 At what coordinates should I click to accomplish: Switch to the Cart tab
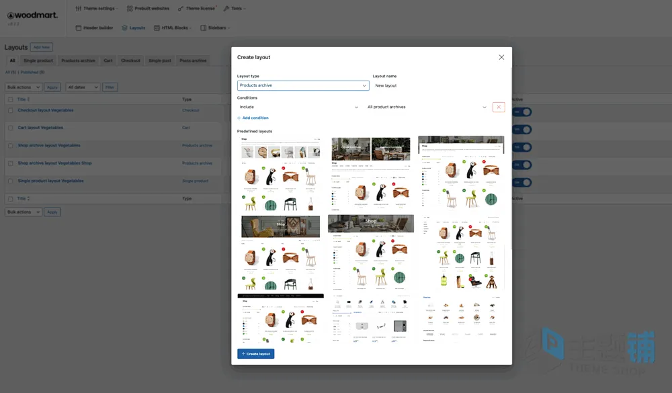click(108, 60)
